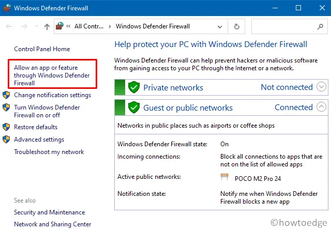Open Security and Maintenance
This screenshot has width=331, height=231.
coord(50,212)
